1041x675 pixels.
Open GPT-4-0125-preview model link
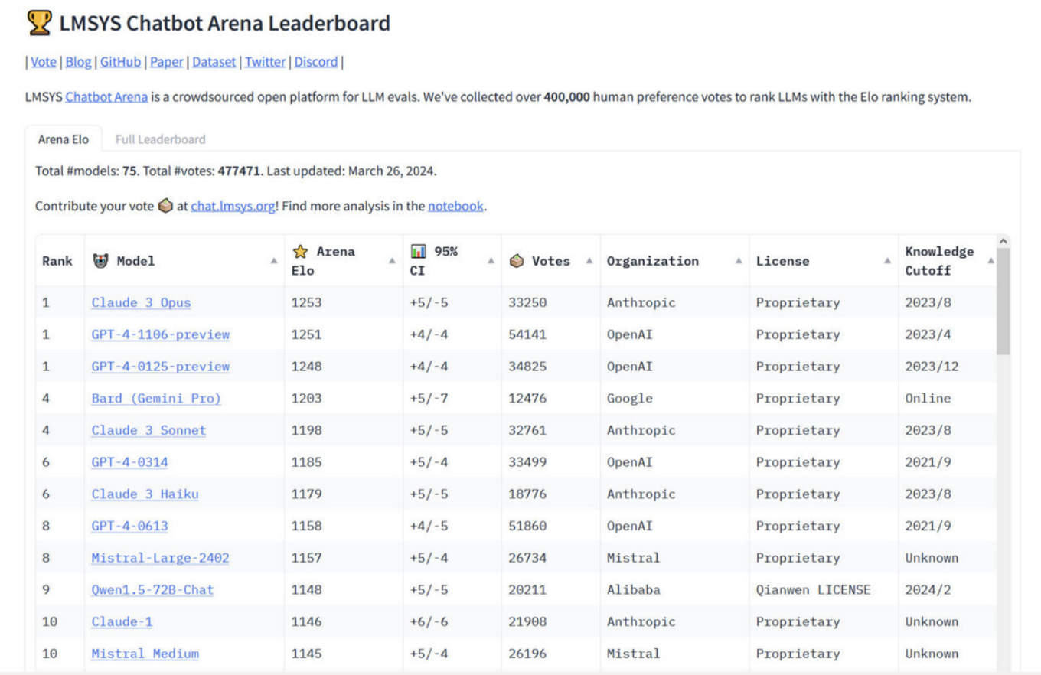coord(160,367)
